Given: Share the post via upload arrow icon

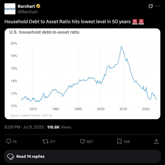Looking at the screenshot, I should (156, 142).
